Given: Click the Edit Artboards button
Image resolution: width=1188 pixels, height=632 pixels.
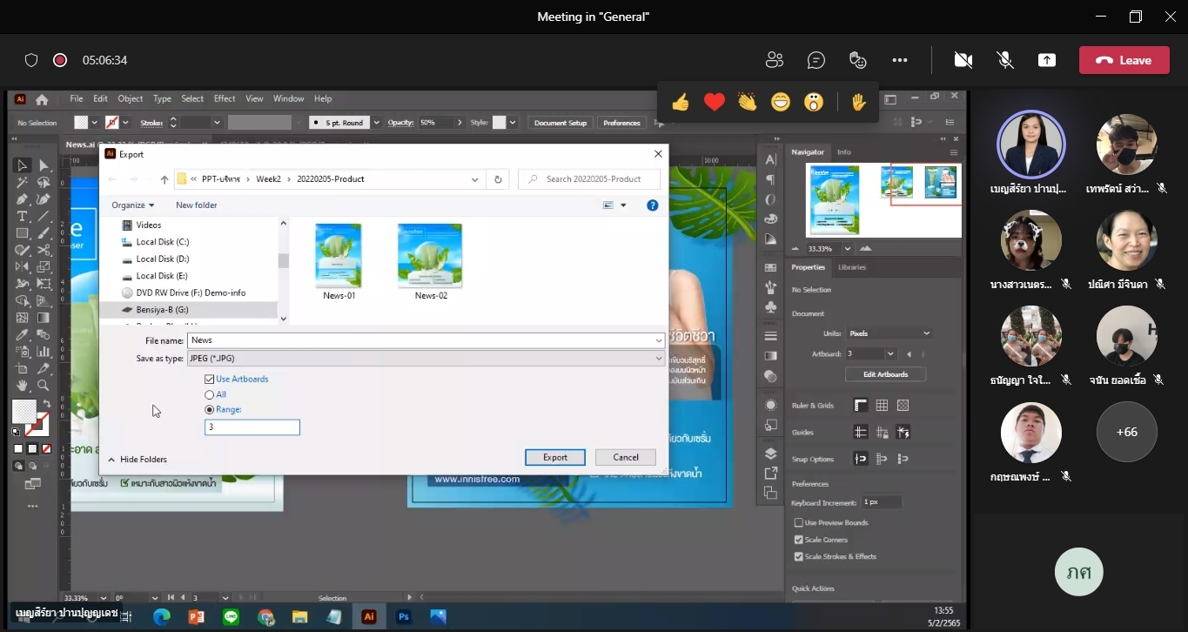Looking at the screenshot, I should click(885, 374).
